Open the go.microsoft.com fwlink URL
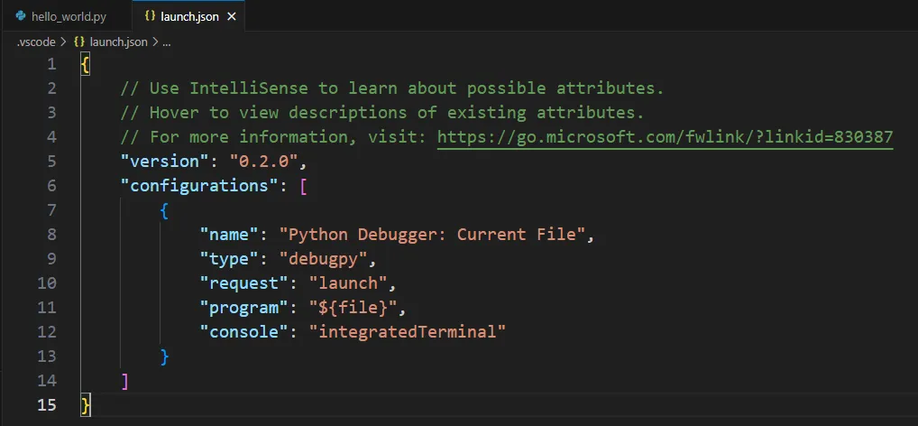918x426 pixels. [666, 137]
